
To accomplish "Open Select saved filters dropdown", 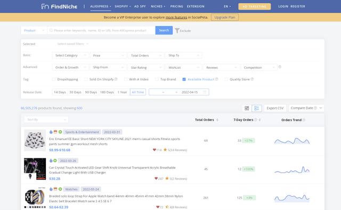I will (x=72, y=44).
